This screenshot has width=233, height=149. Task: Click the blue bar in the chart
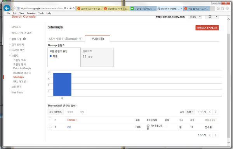pos(62,84)
